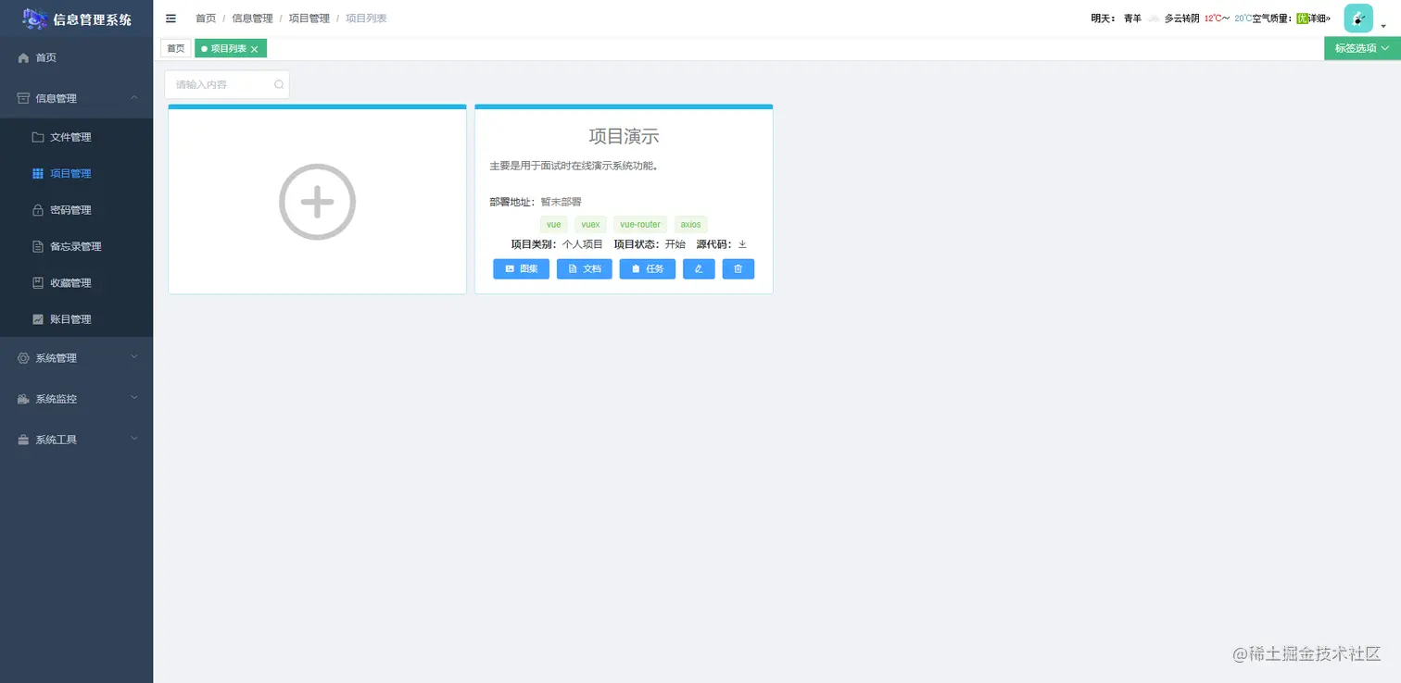Open the 任务 tasks button
This screenshot has width=1401, height=683.
tap(647, 268)
